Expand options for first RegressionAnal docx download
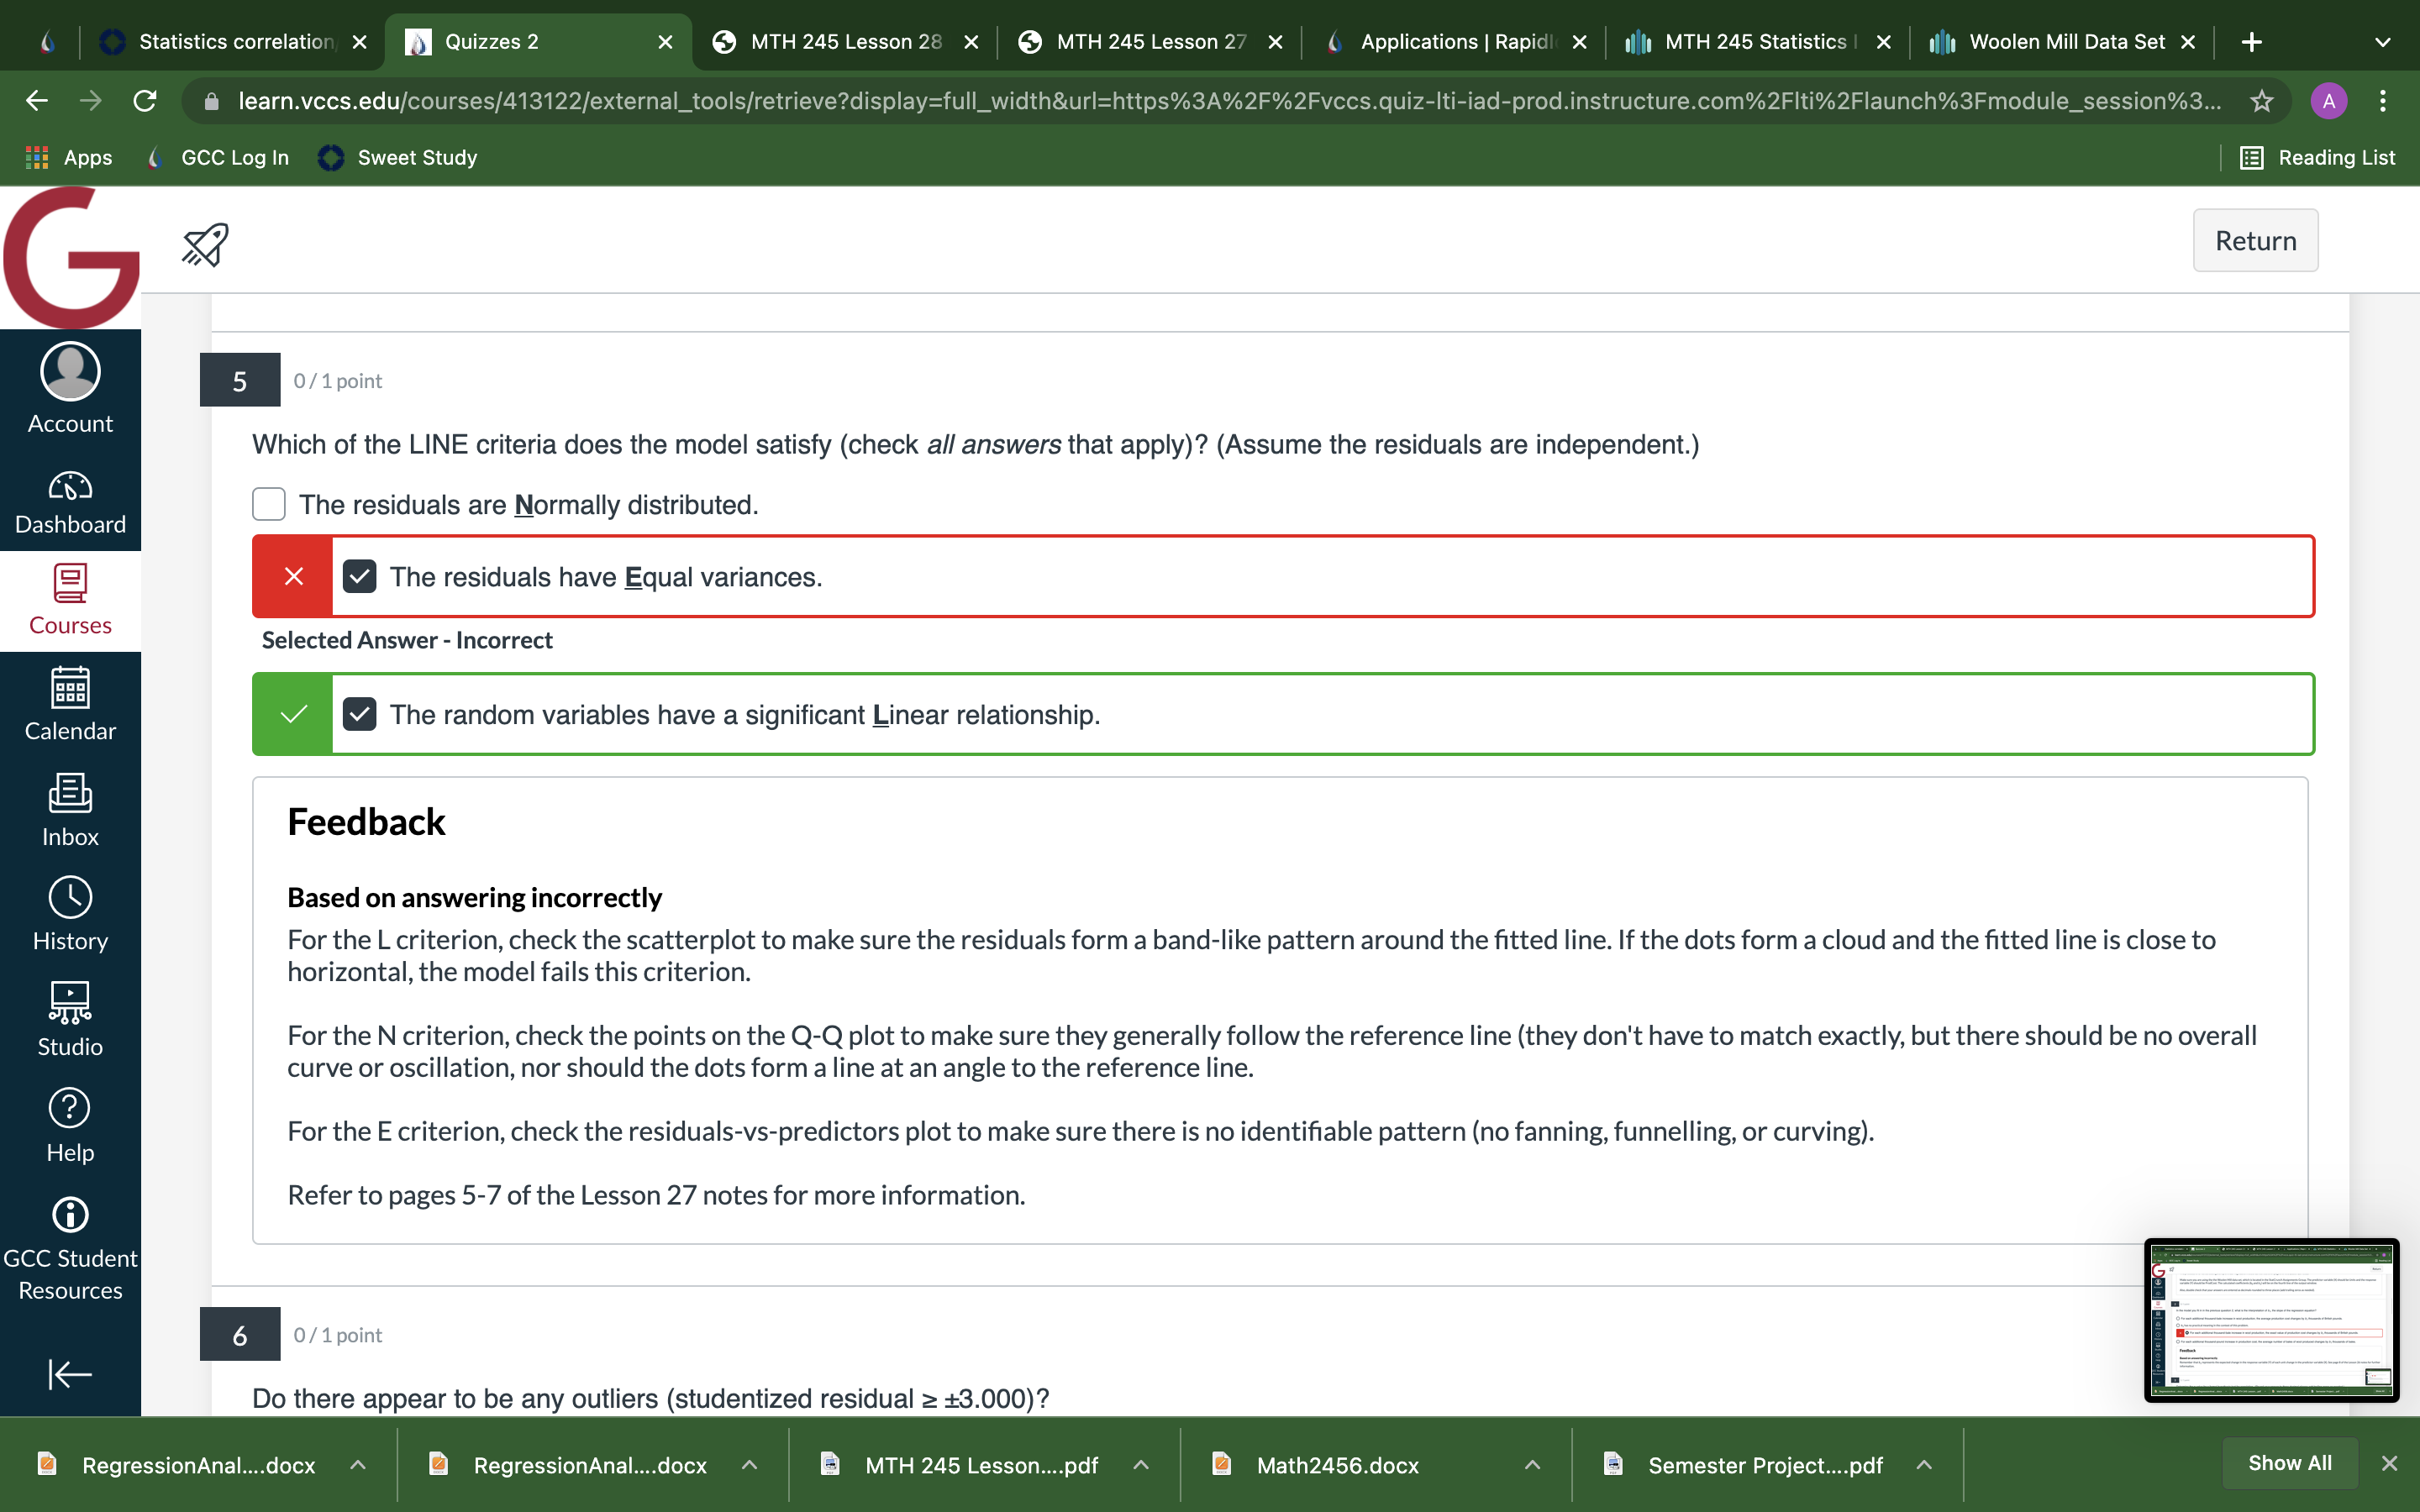The image size is (2420, 1512). [357, 1465]
